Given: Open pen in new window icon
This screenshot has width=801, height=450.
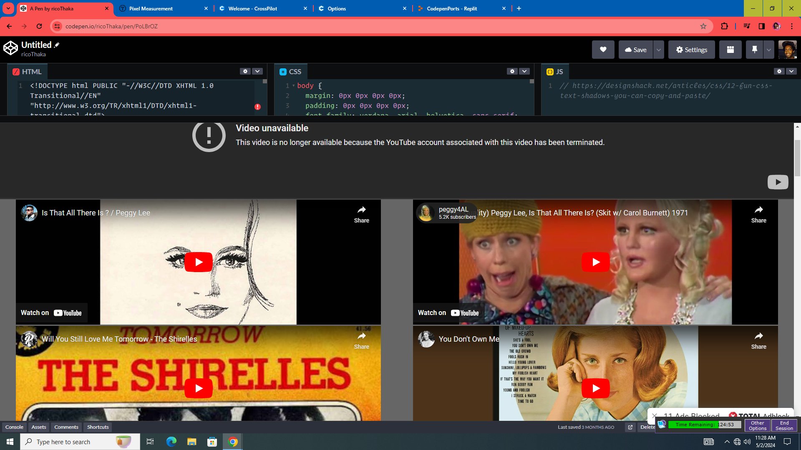Looking at the screenshot, I should point(630,427).
